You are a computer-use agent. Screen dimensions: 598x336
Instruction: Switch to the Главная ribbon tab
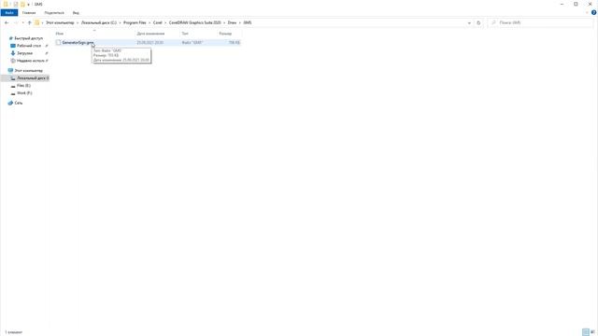(29, 12)
